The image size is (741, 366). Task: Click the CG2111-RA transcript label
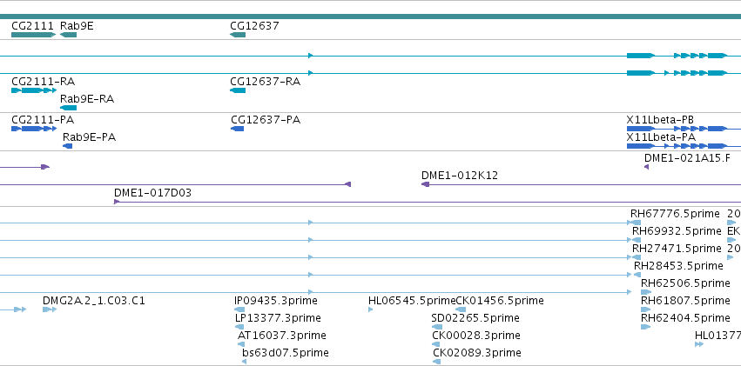pyautogui.click(x=43, y=81)
